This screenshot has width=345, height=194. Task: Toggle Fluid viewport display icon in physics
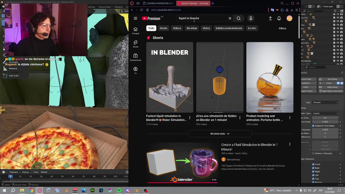[x=338, y=83]
